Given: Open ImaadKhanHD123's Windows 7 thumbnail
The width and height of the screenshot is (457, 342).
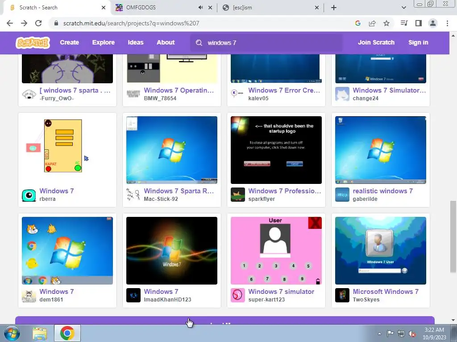Looking at the screenshot, I should point(172,251).
